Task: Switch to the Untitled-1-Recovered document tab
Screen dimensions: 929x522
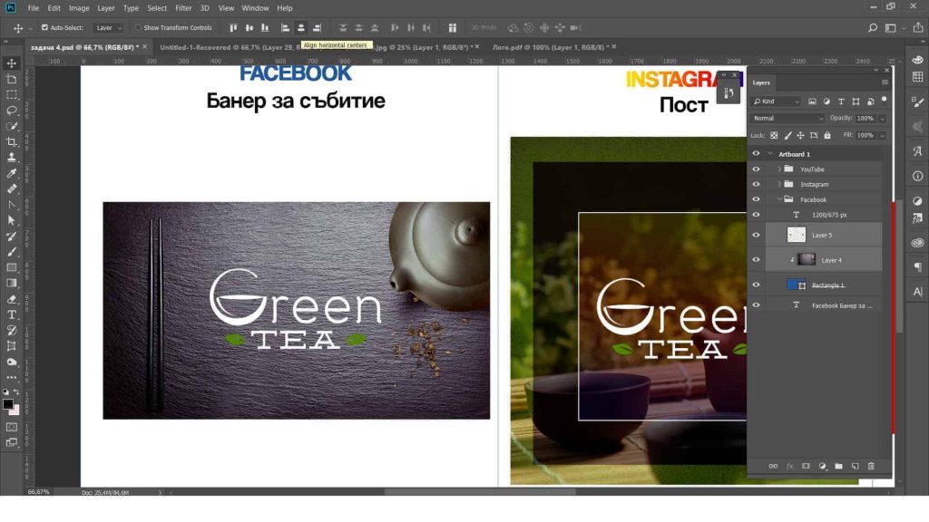Action: (228, 47)
